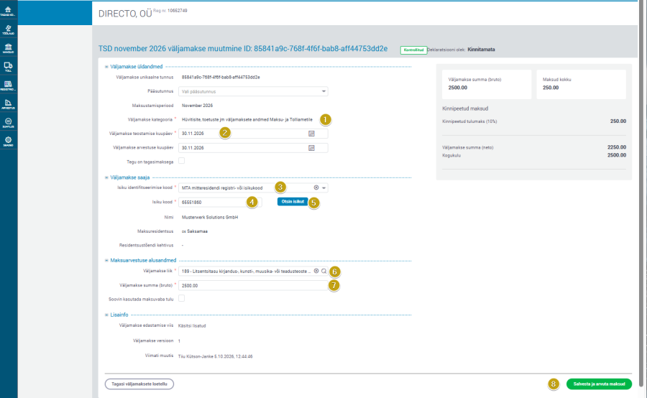
Task: Go back with Tagasi väljamaksete loetellu
Action: pyautogui.click(x=139, y=384)
